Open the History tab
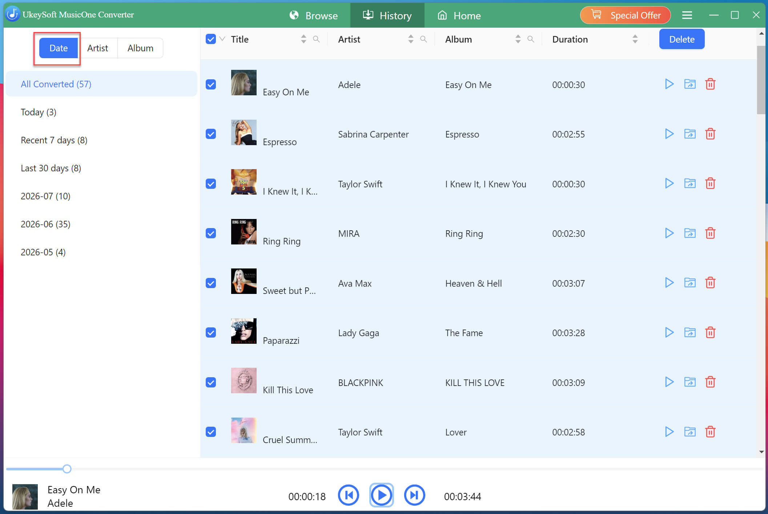768x514 pixels. click(x=387, y=15)
